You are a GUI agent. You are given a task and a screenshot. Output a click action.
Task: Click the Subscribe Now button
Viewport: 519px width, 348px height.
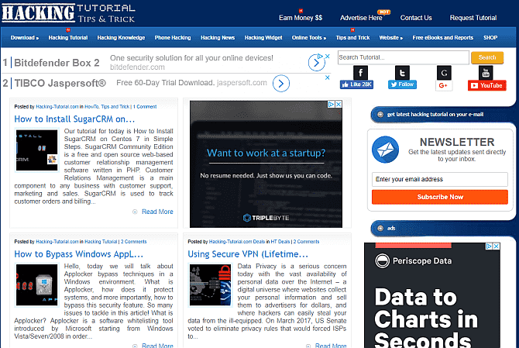[439, 197]
